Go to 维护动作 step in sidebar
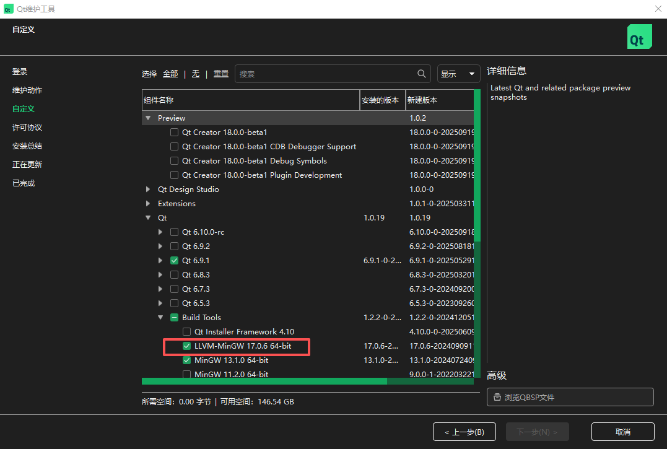 27,90
